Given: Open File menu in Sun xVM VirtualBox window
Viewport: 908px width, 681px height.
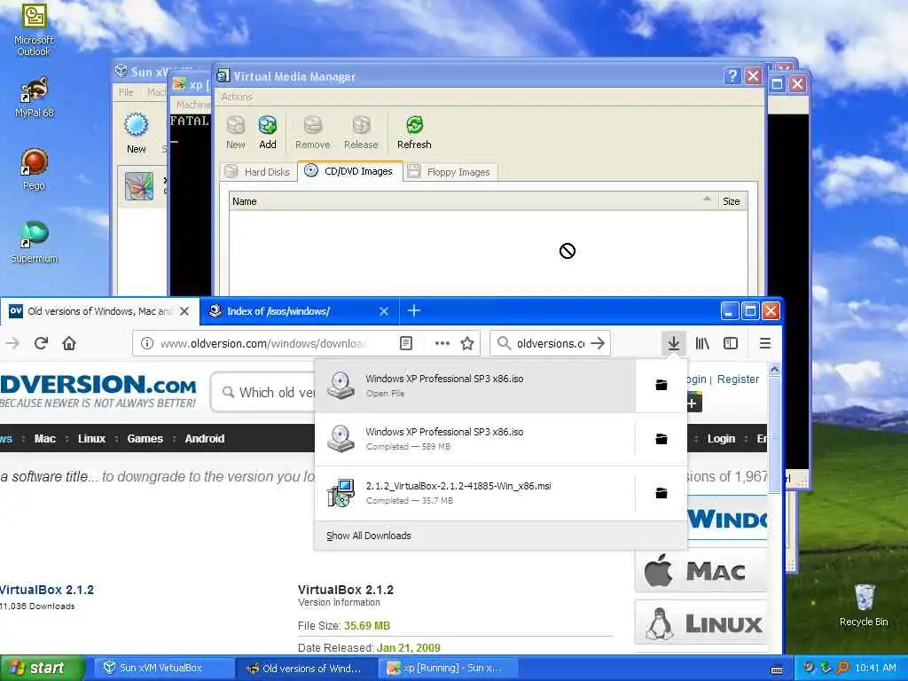Looking at the screenshot, I should 126,92.
